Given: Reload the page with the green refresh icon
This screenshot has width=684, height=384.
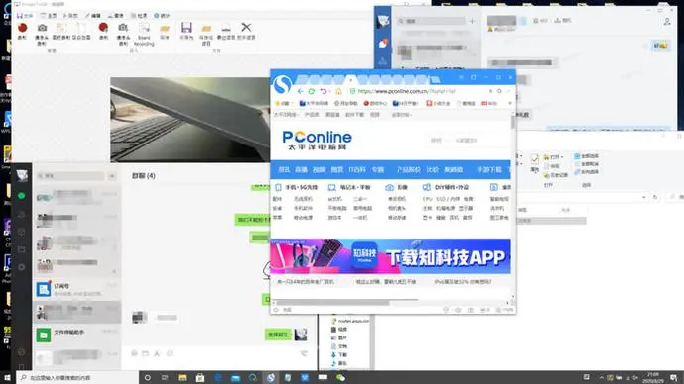Looking at the screenshot, I should (x=312, y=91).
